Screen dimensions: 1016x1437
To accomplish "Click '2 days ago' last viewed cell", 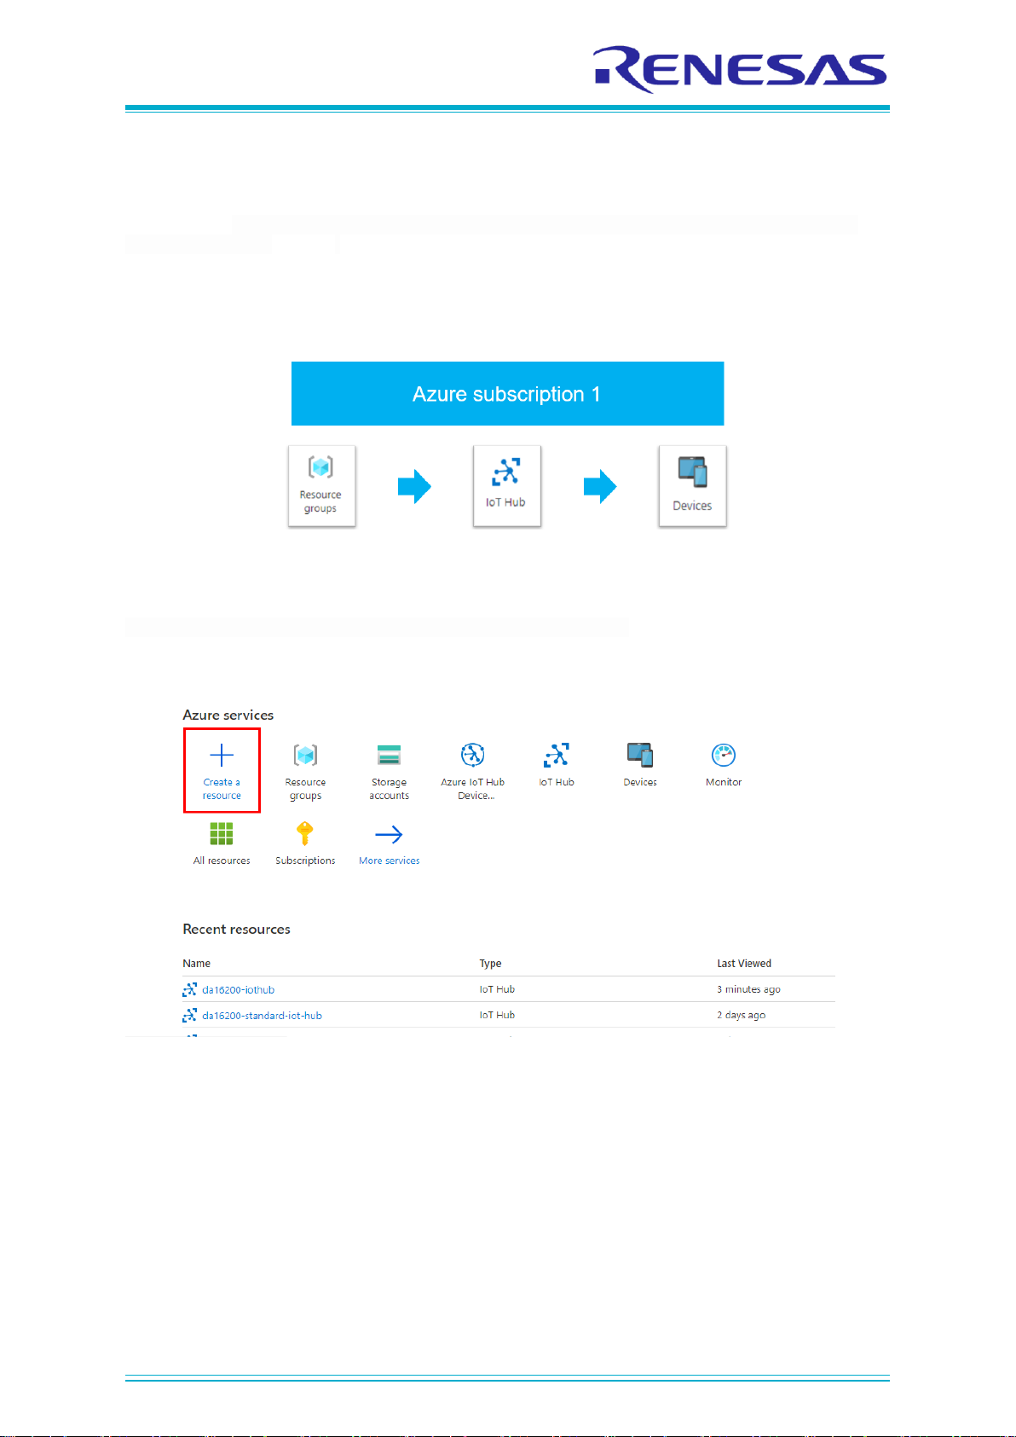I will (741, 1016).
